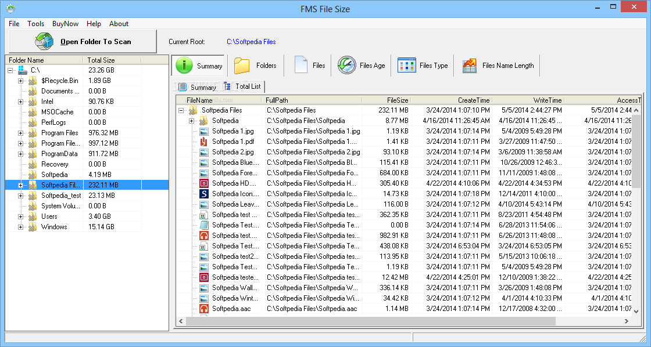Image resolution: width=651 pixels, height=347 pixels.
Task: Open the BuyNow menu
Action: [x=65, y=24]
